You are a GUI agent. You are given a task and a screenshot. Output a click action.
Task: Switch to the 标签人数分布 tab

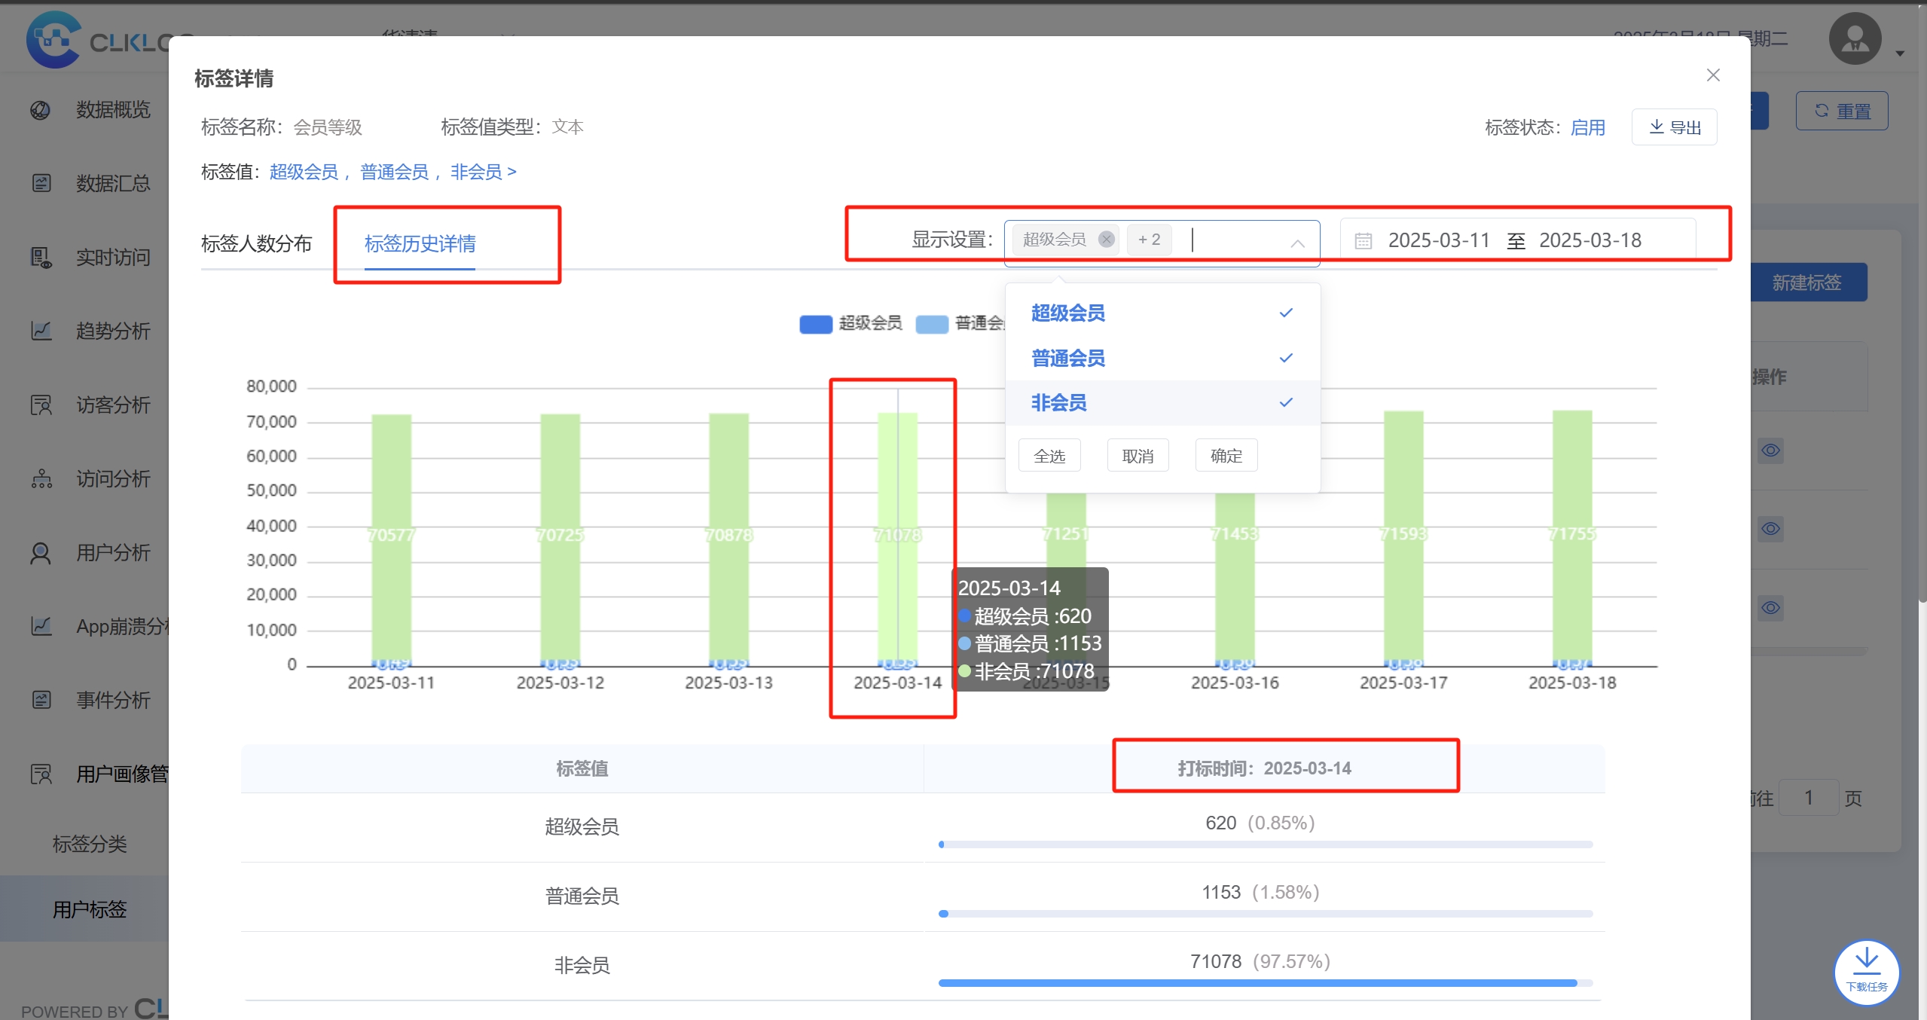pyautogui.click(x=256, y=243)
